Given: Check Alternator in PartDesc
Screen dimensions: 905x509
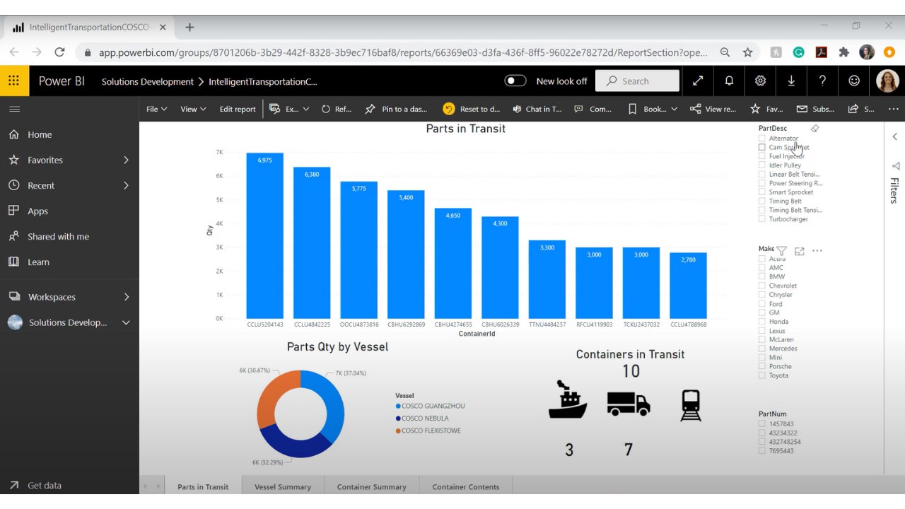Looking at the screenshot, I should coord(762,139).
